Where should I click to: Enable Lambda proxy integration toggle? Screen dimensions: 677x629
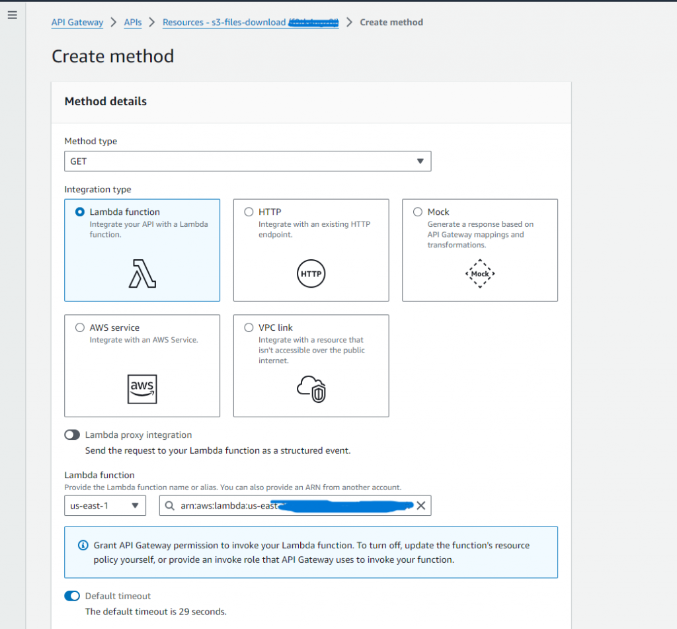click(72, 435)
